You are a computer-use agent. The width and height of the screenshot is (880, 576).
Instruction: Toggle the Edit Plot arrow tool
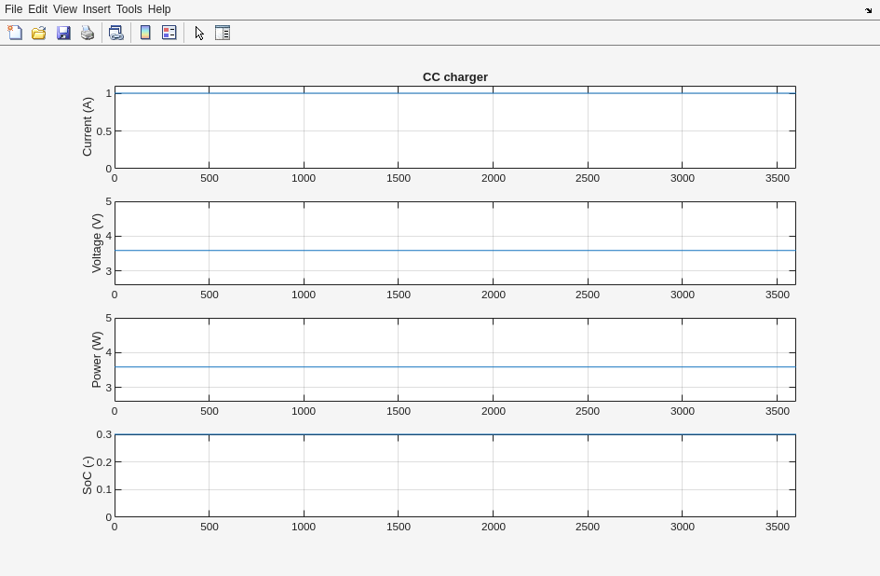point(199,33)
